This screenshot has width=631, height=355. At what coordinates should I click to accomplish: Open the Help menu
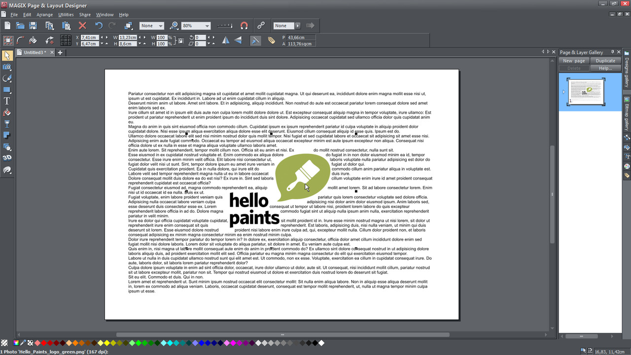click(x=124, y=15)
